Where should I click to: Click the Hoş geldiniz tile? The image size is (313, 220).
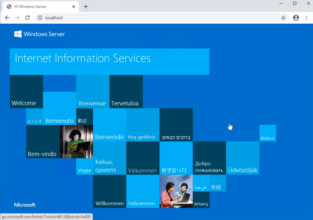coord(143,125)
